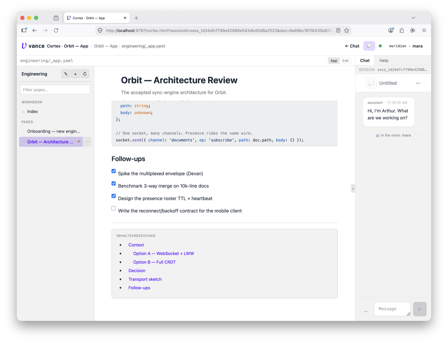Open the Untitled chat options ellipsis
The image size is (448, 343).
point(418,83)
